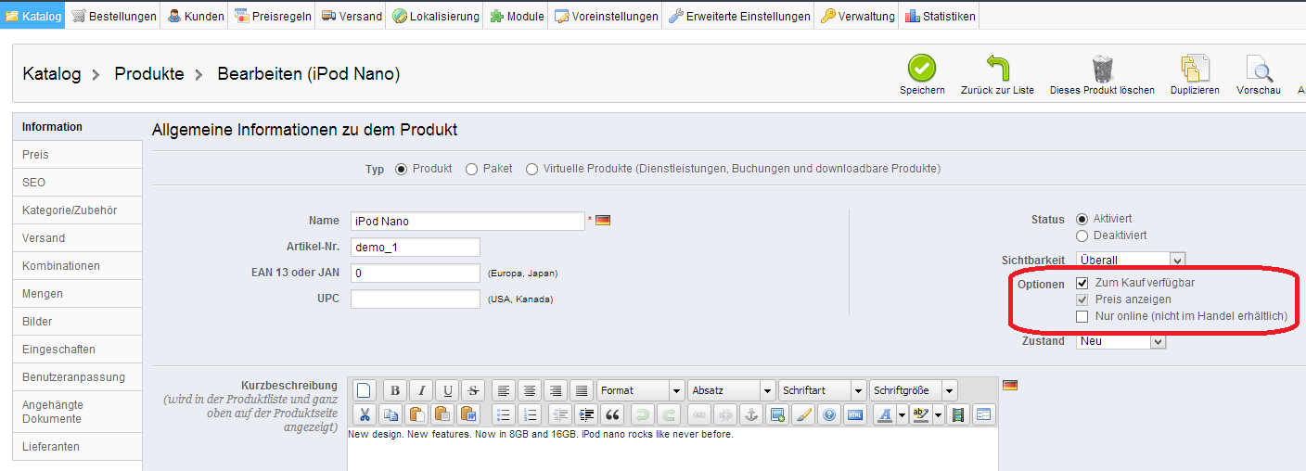Image resolution: width=1306 pixels, height=471 pixels.
Task: Toggle strikethrough in the description editor
Action: [x=473, y=390]
